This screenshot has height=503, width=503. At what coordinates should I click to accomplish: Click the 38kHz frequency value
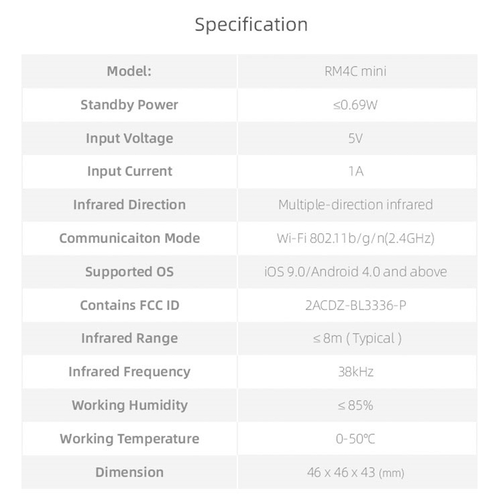point(356,372)
